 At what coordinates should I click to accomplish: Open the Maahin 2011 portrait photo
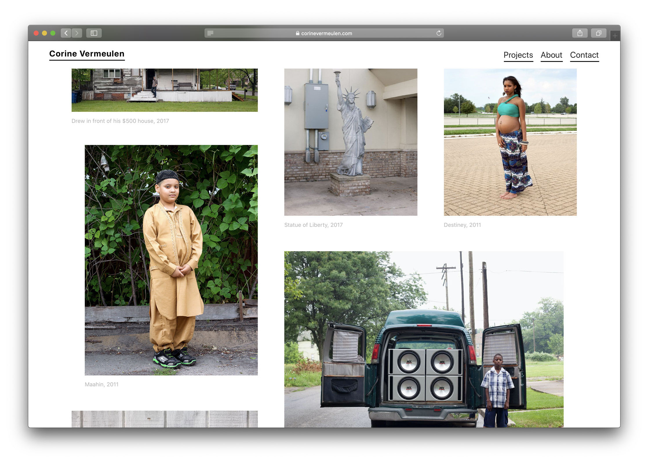(171, 260)
